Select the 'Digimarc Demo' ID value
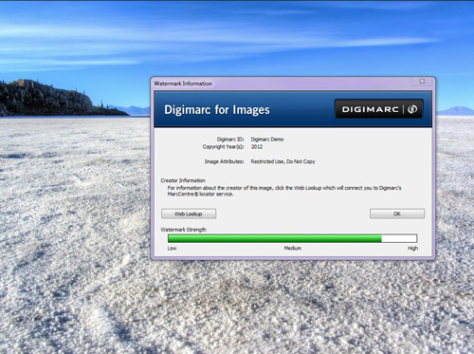The image size is (474, 354). tap(267, 140)
